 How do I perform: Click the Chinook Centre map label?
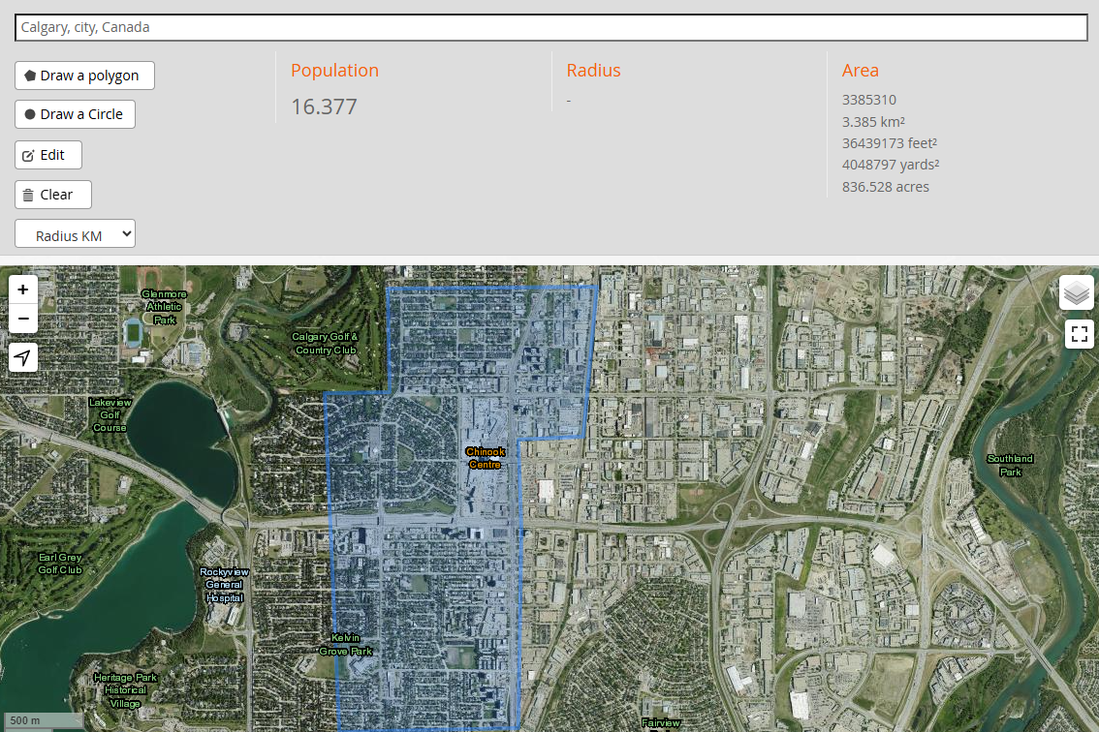pyautogui.click(x=485, y=458)
